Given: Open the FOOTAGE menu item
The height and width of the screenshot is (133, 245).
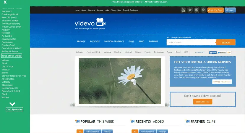Looking at the screenshot, I should click(x=95, y=41).
